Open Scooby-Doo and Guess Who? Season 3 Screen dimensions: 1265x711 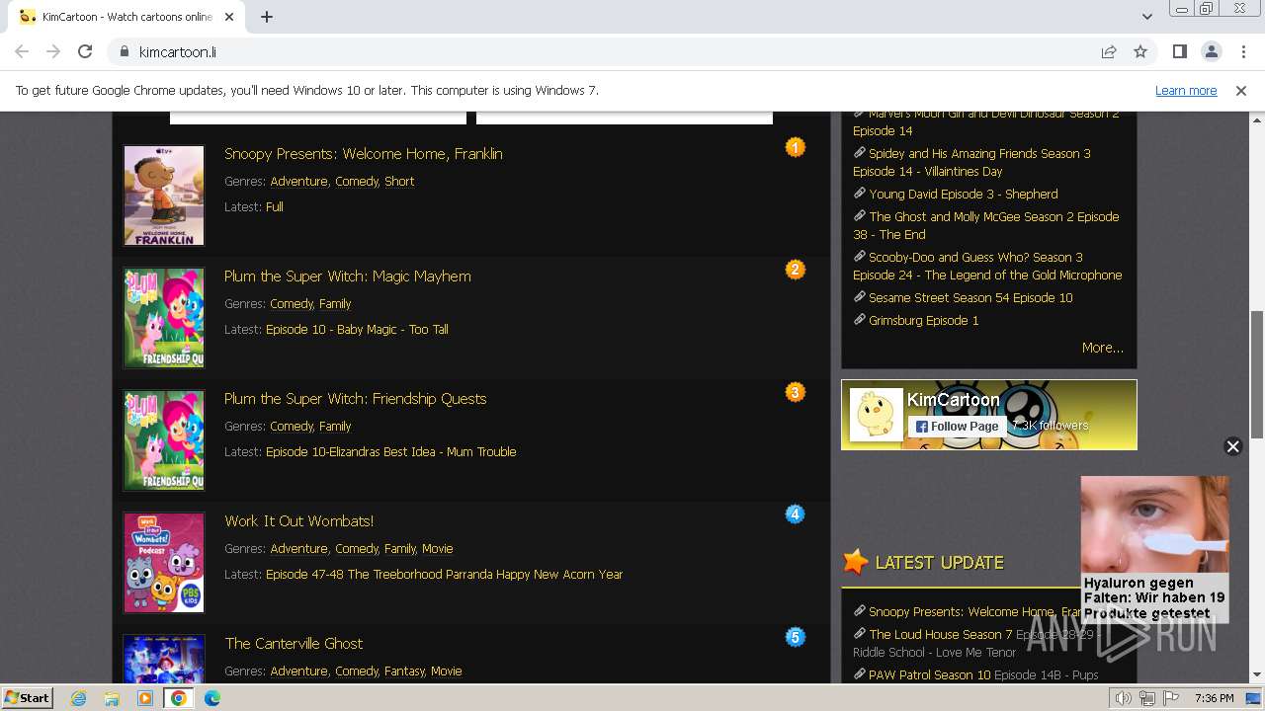[x=987, y=266]
